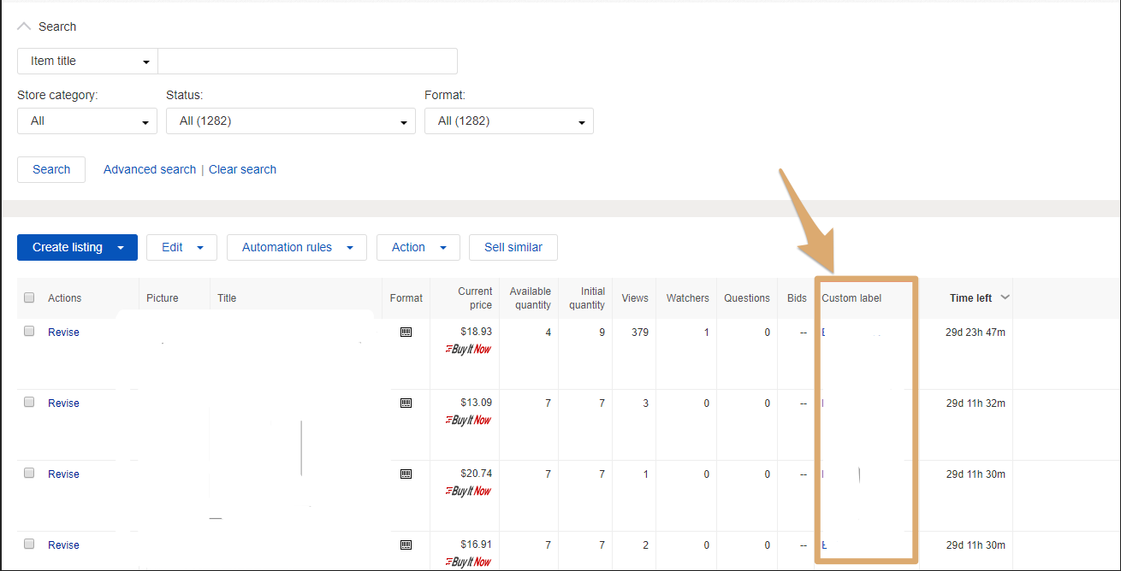Viewport: 1121px width, 571px height.
Task: Open the Edit dropdown menu
Action: (181, 247)
